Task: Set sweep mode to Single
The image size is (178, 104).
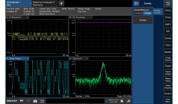Action: 147,13
